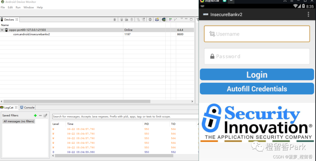Screen dimensions: 316x161
Task: Open the Run menu
Action: point(18,7)
